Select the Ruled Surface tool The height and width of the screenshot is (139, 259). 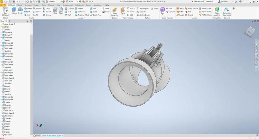191,8
